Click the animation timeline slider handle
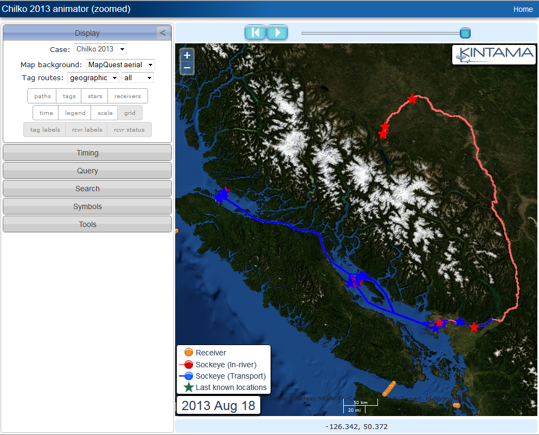 click(x=465, y=33)
